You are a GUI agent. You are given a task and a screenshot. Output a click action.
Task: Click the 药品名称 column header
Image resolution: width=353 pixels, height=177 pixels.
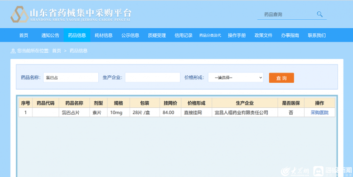click(x=74, y=103)
